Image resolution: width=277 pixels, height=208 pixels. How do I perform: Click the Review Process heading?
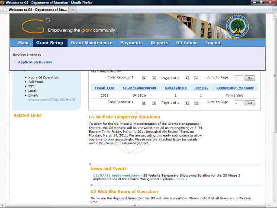(27, 55)
